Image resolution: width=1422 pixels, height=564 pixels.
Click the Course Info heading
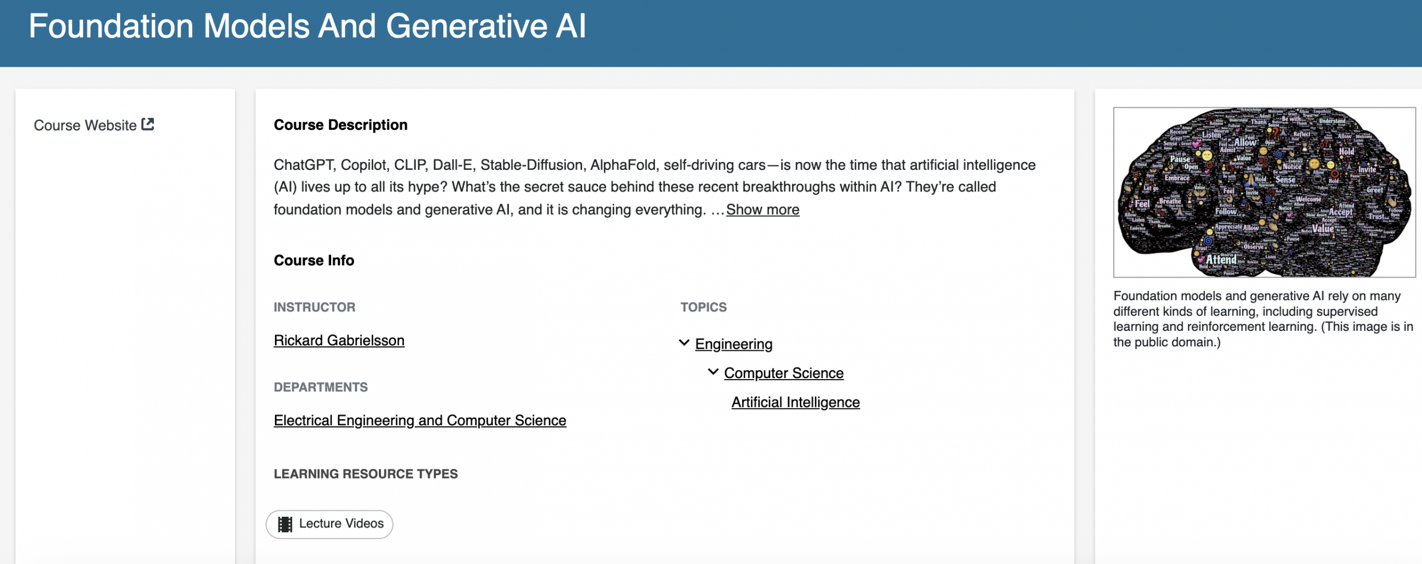[314, 260]
